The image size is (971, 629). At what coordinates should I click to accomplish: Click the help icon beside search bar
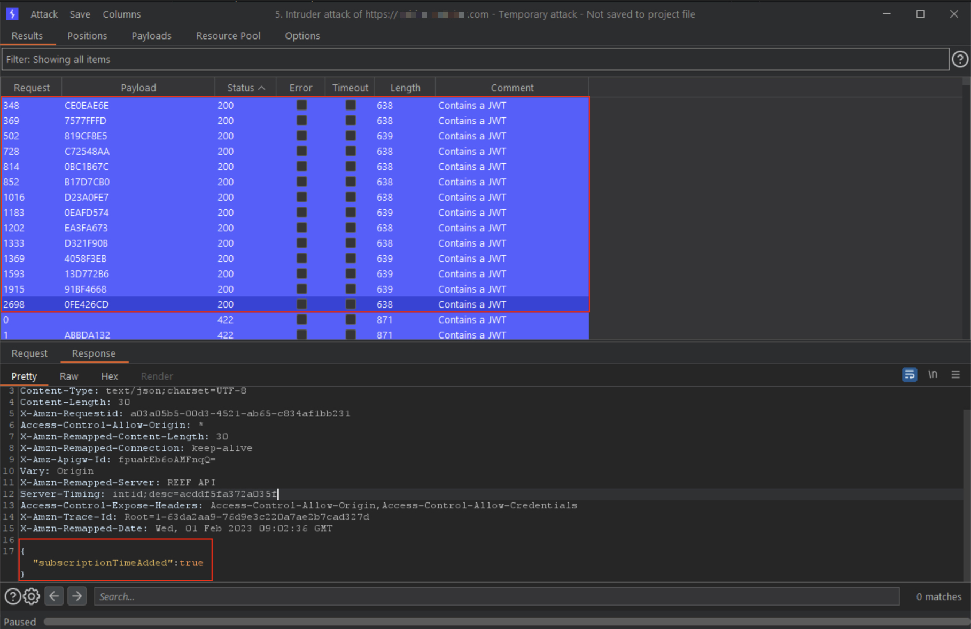12,596
